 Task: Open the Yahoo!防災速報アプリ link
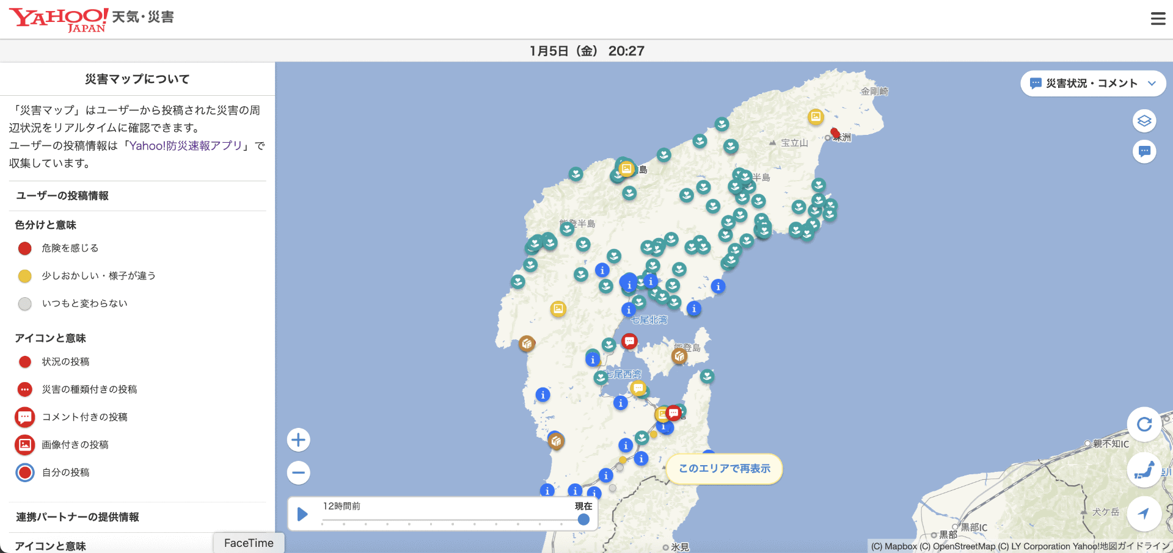(x=186, y=145)
